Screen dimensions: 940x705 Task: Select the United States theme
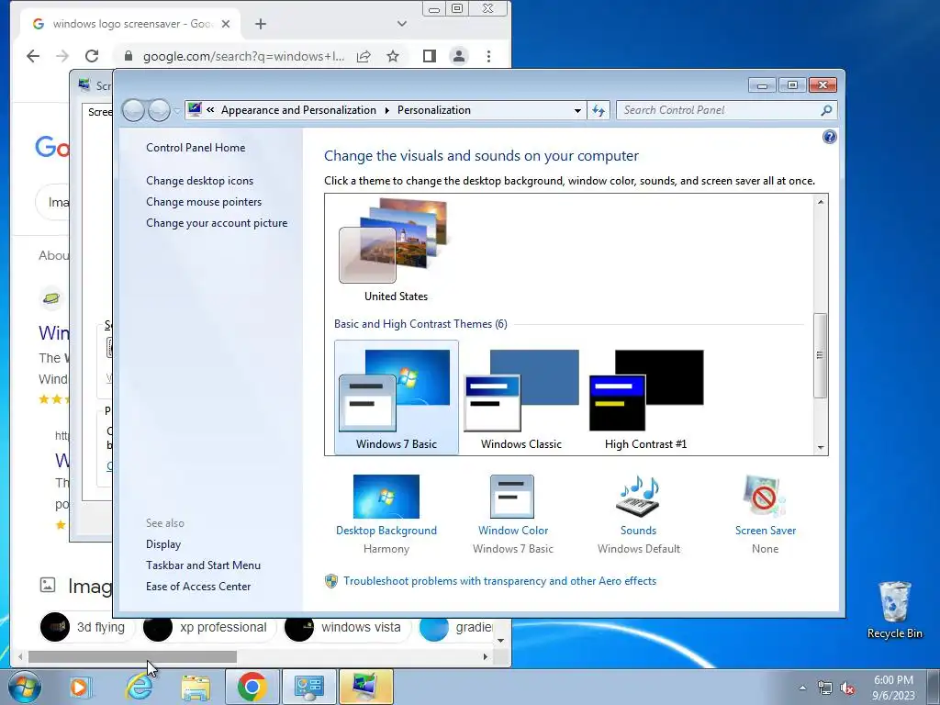396,251
